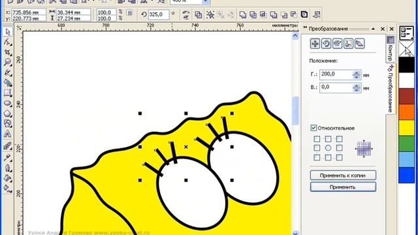Pick the green color swatch
418x235 pixels.
point(406,144)
